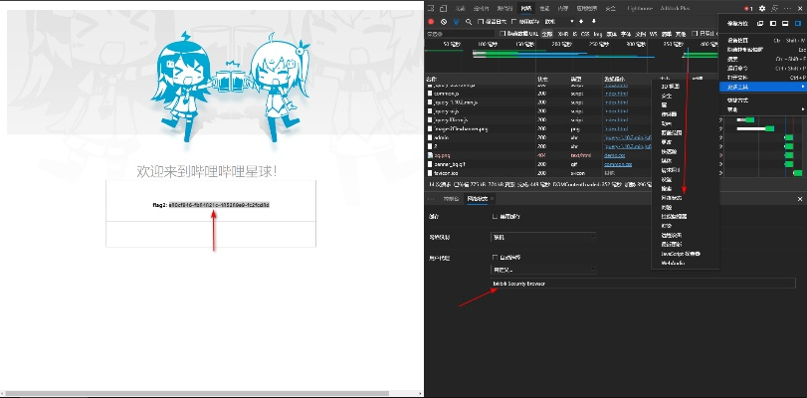Toggle the hide data URLs checkbox

(x=503, y=34)
